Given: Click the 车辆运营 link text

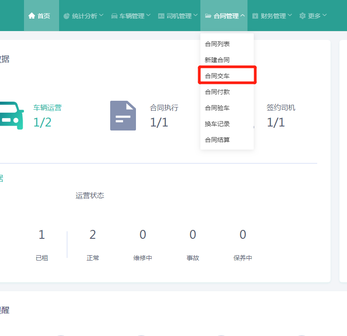Looking at the screenshot, I should tap(48, 107).
